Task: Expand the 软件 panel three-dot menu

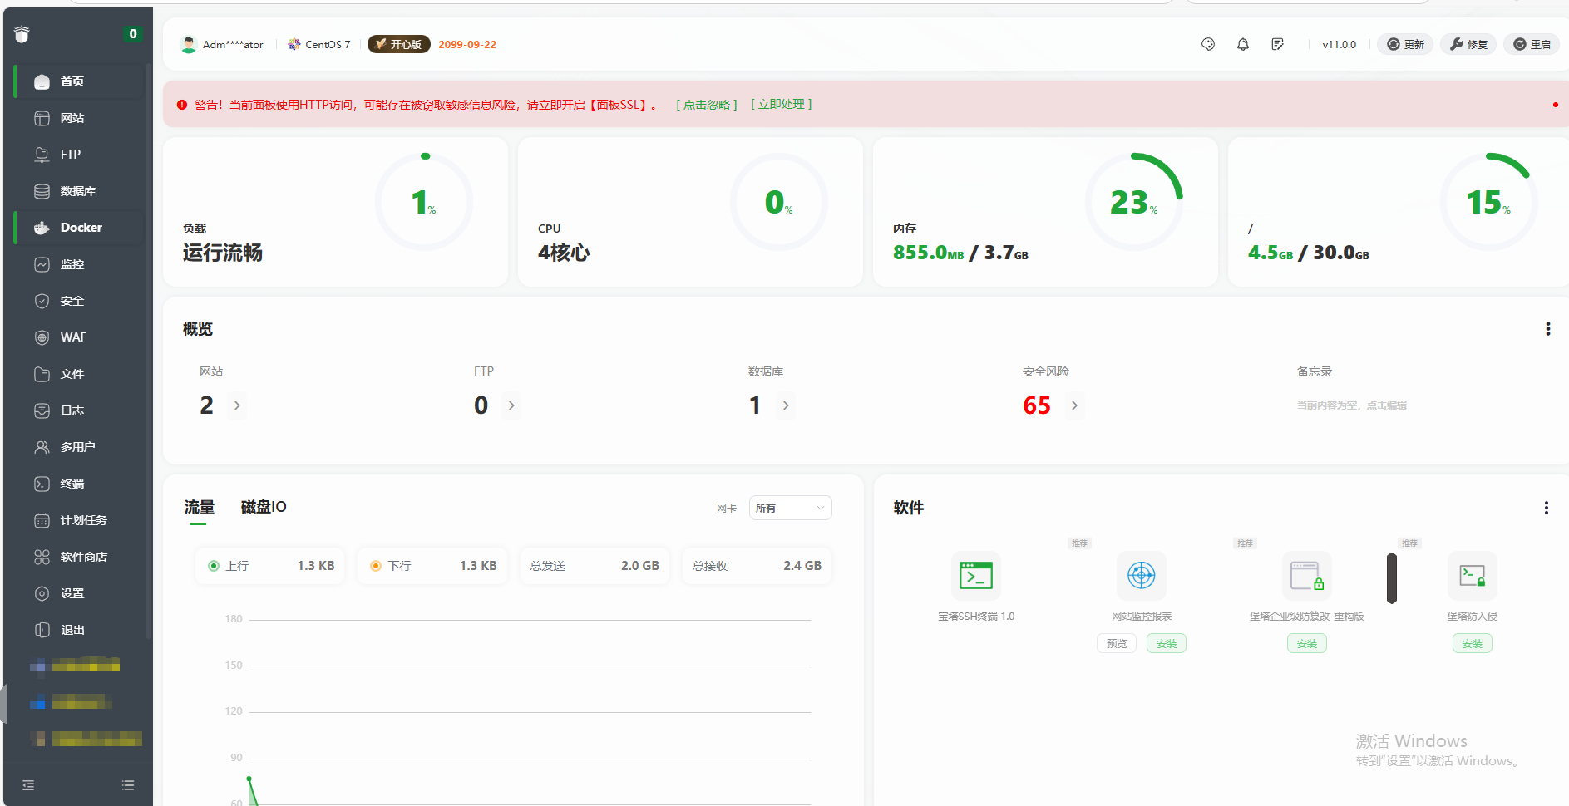Action: (x=1546, y=508)
